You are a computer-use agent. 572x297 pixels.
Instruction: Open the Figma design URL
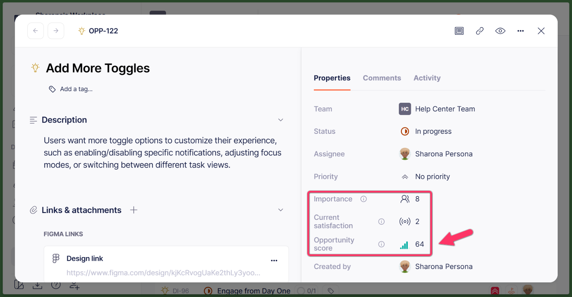pyautogui.click(x=163, y=273)
